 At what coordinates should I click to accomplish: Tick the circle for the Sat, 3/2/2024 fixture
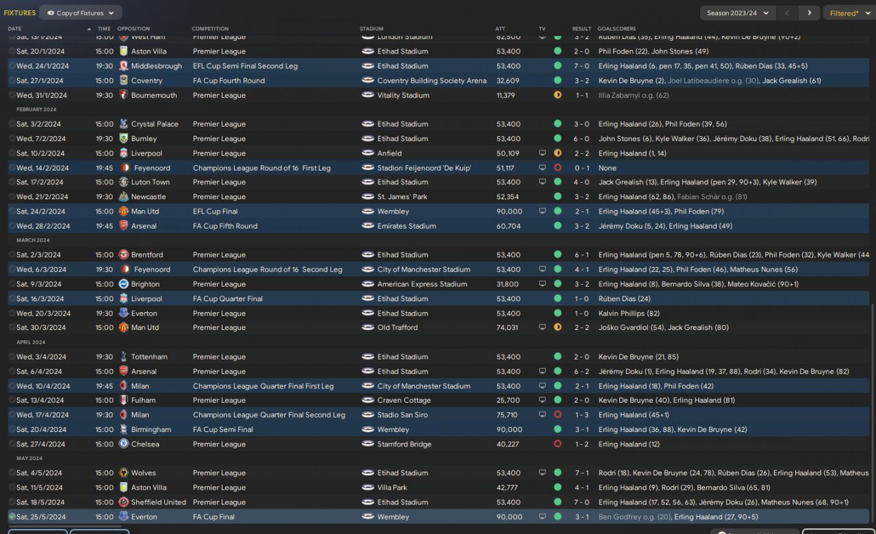click(x=12, y=125)
